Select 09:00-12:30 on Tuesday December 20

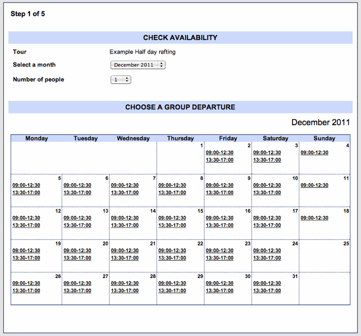[77, 251]
